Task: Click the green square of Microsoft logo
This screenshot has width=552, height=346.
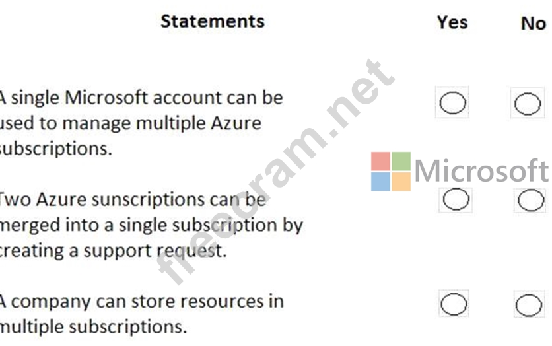Action: click(401, 161)
